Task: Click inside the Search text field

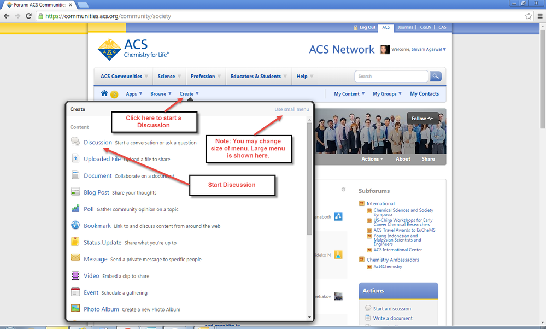Action: coord(391,77)
